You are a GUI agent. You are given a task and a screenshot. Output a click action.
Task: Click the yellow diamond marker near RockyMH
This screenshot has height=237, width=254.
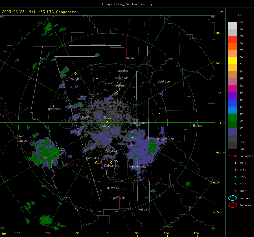tap(75, 74)
